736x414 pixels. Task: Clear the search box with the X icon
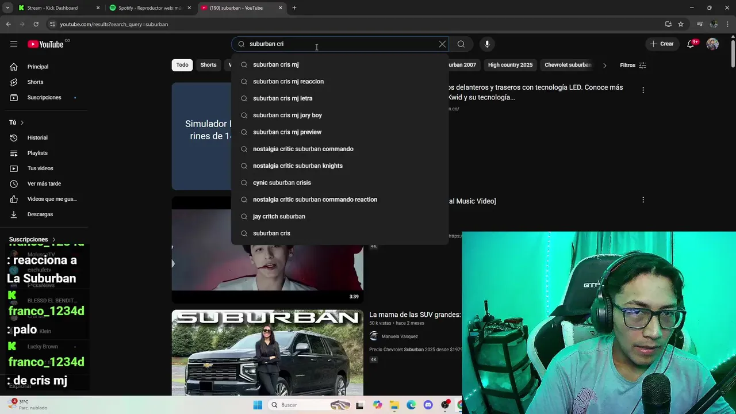click(x=442, y=44)
